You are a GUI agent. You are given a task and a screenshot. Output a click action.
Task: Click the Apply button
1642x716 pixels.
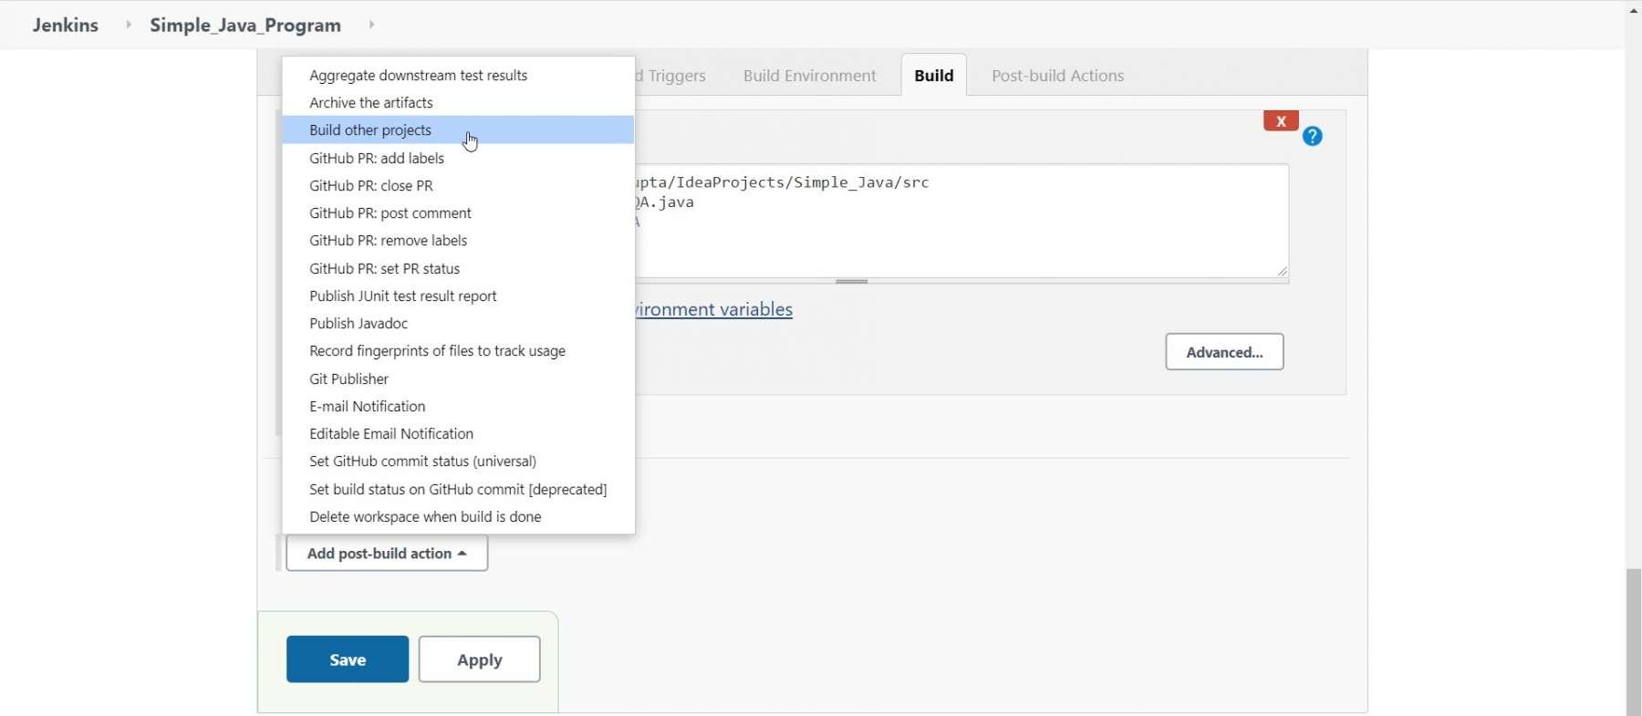tap(480, 659)
